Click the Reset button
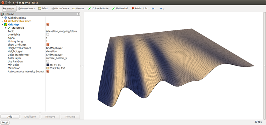The width and height of the screenshot is (266, 125). [x=5, y=123]
